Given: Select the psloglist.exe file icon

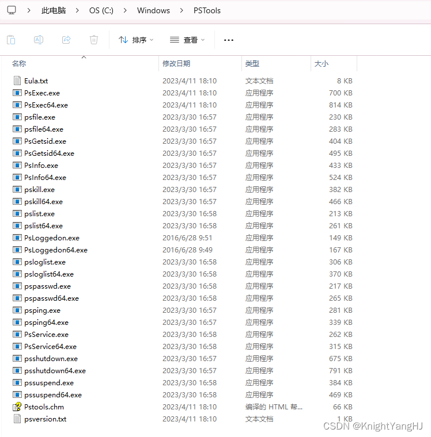Looking at the screenshot, I should point(17,262).
